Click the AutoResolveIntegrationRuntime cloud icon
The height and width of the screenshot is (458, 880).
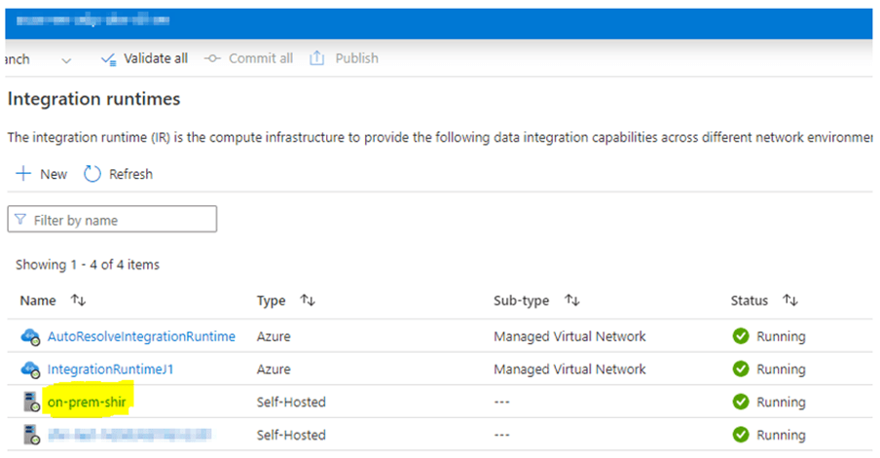(x=30, y=336)
